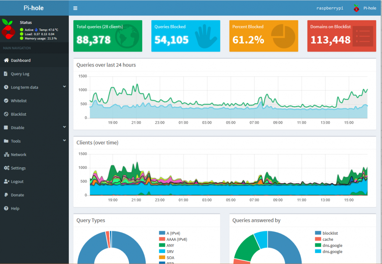Click the Pi-hole raspberry icon in the top bar
The image size is (382, 264).
click(x=356, y=8)
